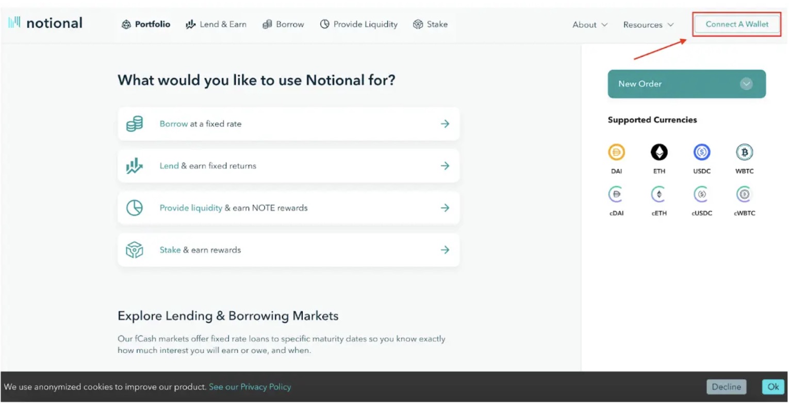The image size is (789, 404).
Task: Expand the New Order dropdown
Action: coord(746,83)
